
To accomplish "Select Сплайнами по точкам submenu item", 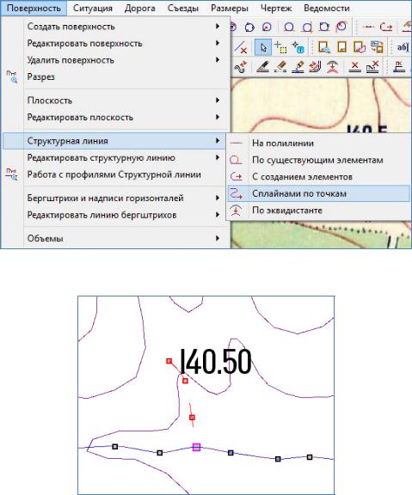I will click(318, 193).
